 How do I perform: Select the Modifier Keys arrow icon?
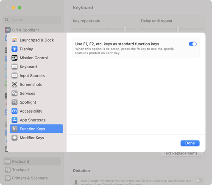point(14,138)
